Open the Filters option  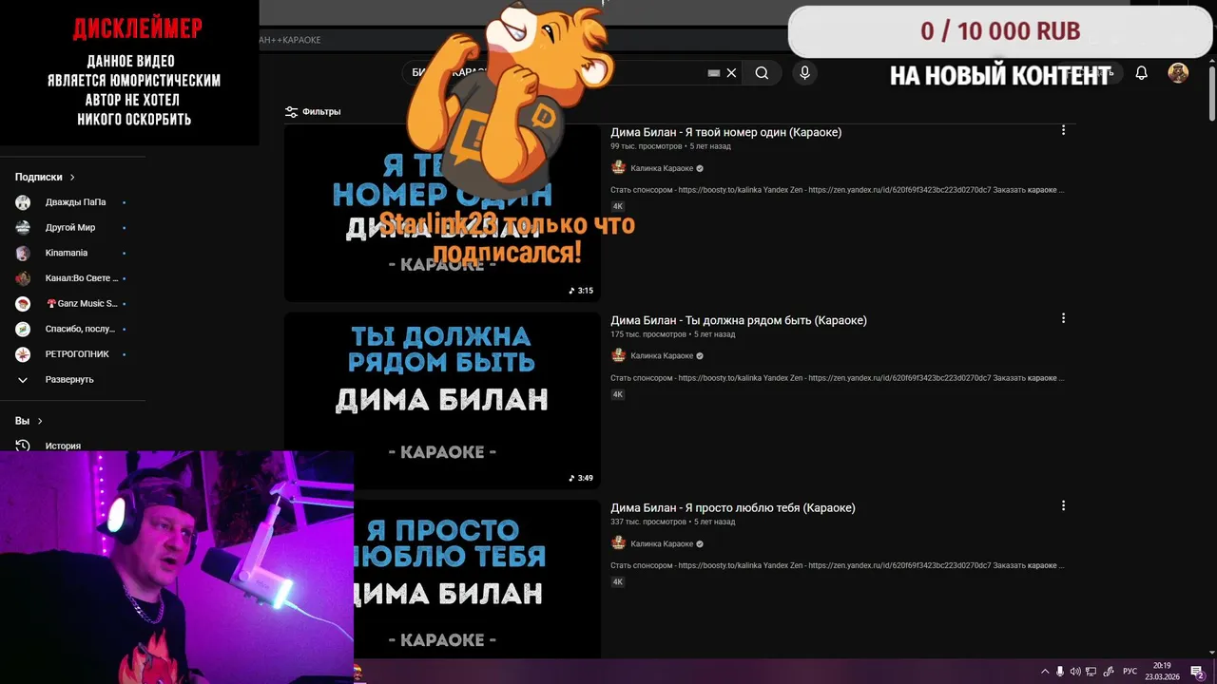313,111
